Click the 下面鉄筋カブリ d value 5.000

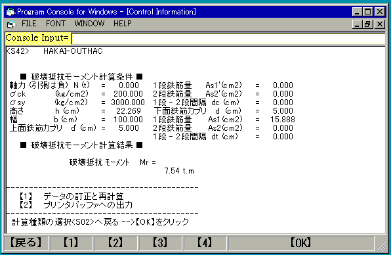283,111
